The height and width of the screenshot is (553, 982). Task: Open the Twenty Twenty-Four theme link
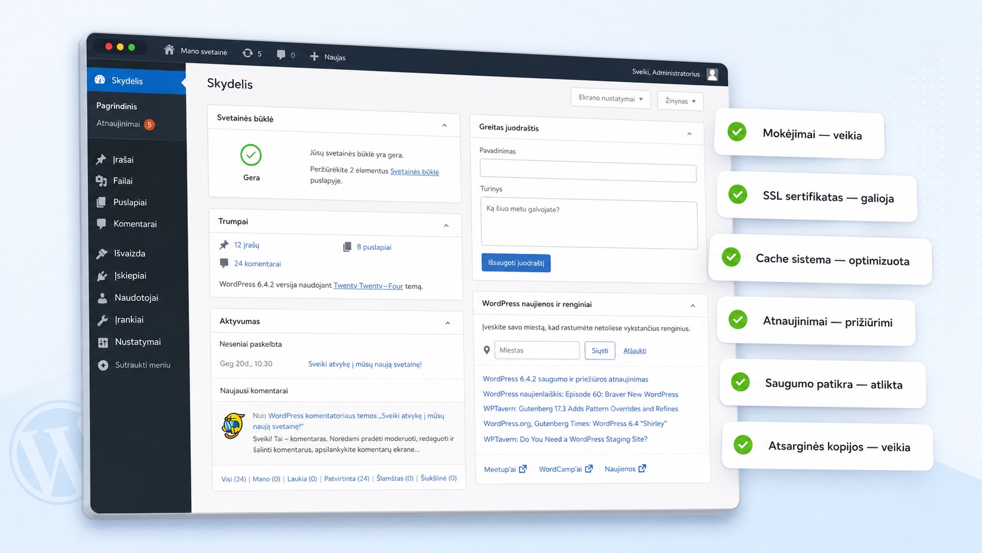click(x=368, y=286)
